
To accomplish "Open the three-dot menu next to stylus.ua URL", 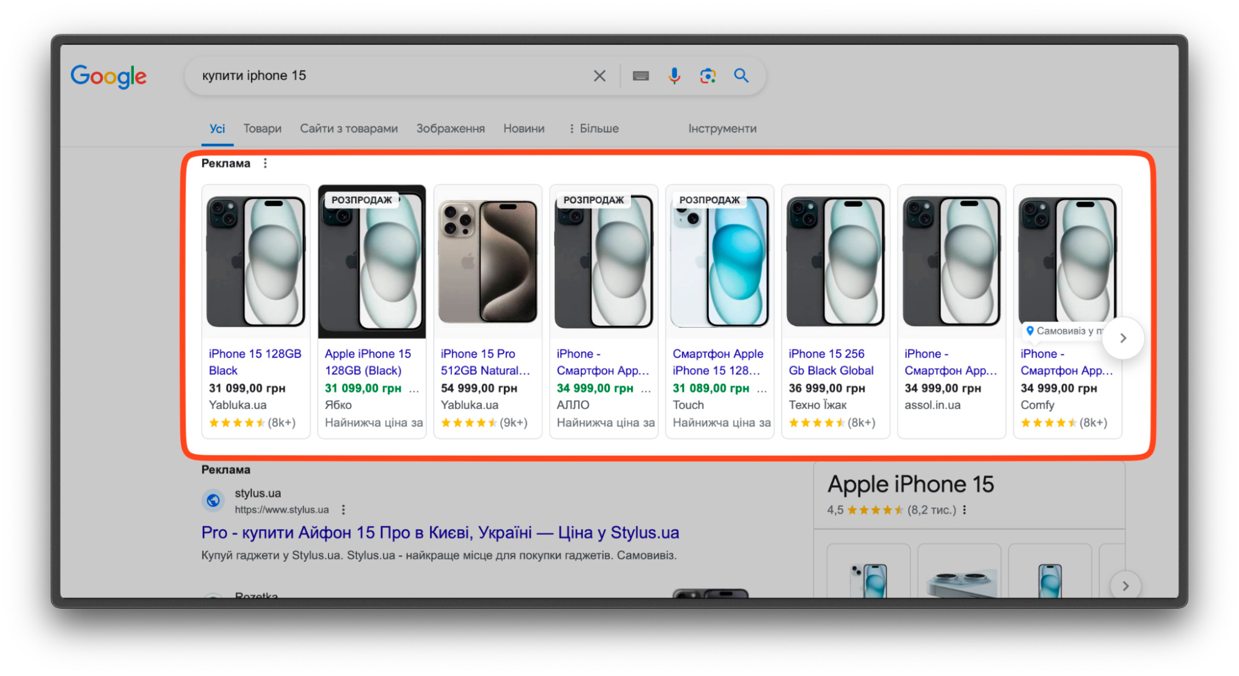I will click(x=343, y=509).
